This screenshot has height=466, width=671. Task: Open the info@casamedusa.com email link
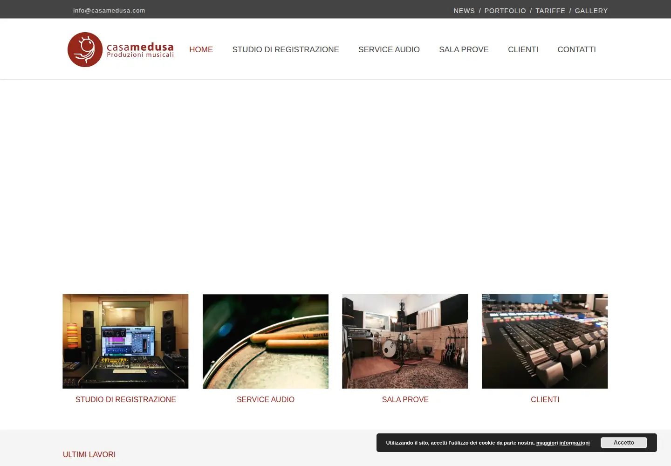coord(109,11)
